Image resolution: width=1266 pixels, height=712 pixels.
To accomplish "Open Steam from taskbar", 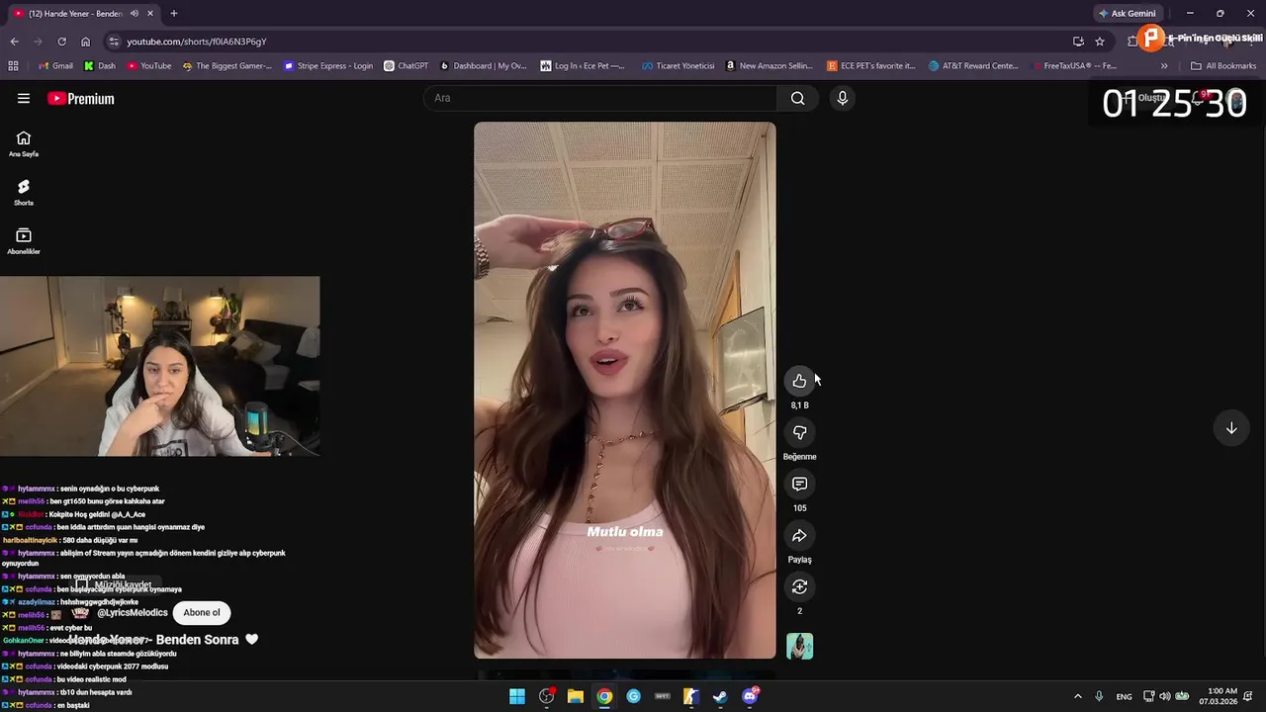I will pos(720,696).
